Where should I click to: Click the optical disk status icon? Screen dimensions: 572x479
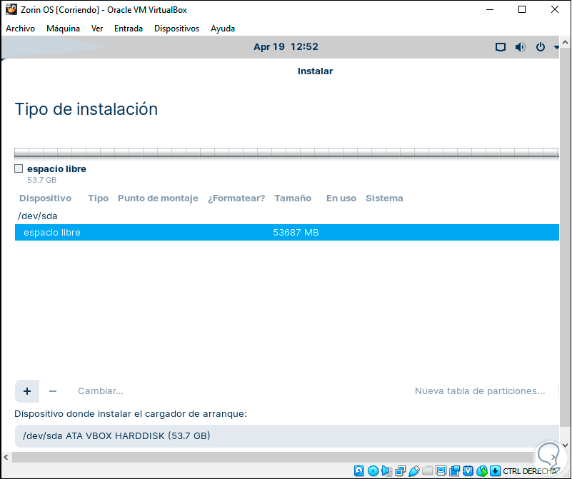tap(373, 471)
